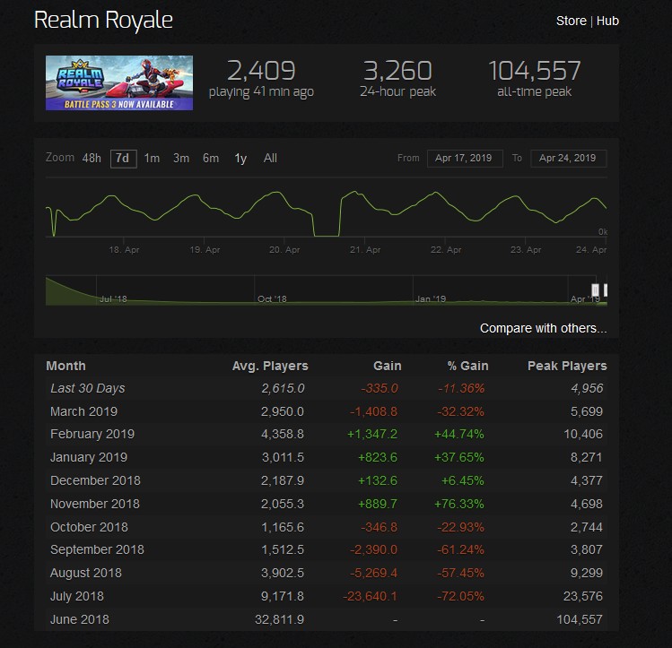672x648 pixels.
Task: Click January 2019 average players 3,011.5
Action: [283, 457]
